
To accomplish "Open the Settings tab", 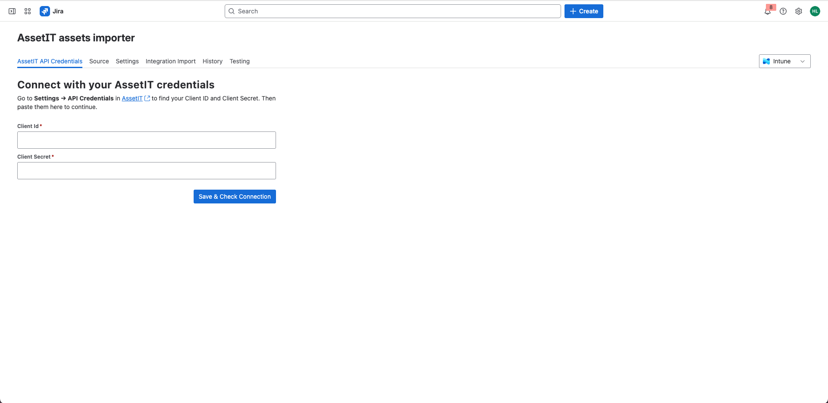I will (x=127, y=61).
